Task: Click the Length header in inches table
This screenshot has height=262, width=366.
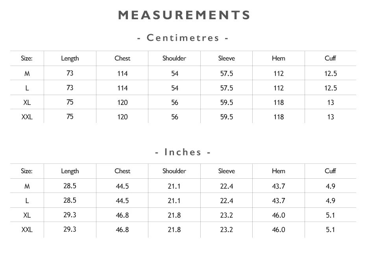Action: tap(70, 171)
